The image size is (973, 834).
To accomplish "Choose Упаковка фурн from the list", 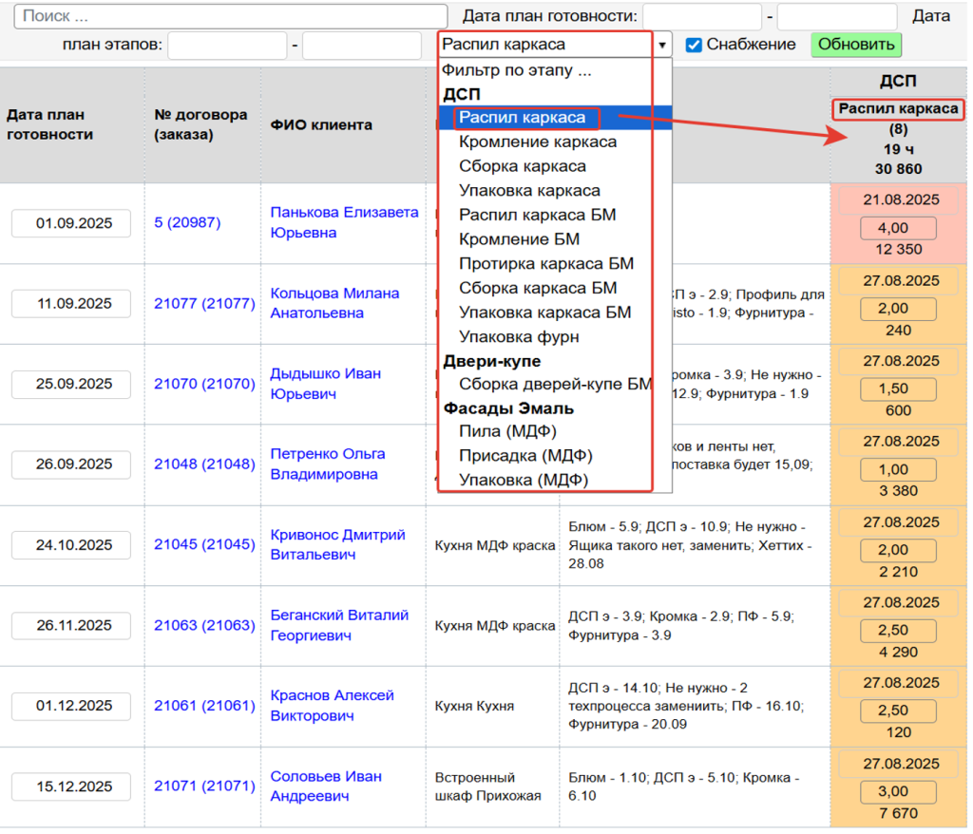I will point(518,336).
